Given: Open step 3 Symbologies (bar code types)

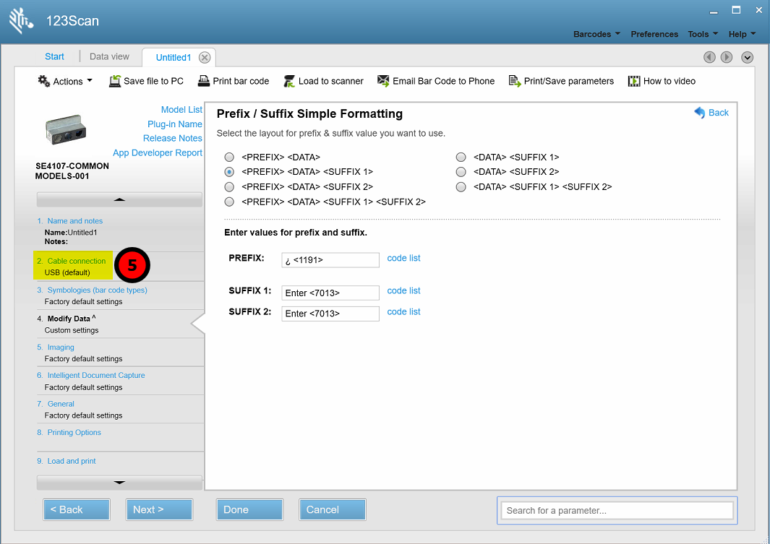Looking at the screenshot, I should click(97, 290).
